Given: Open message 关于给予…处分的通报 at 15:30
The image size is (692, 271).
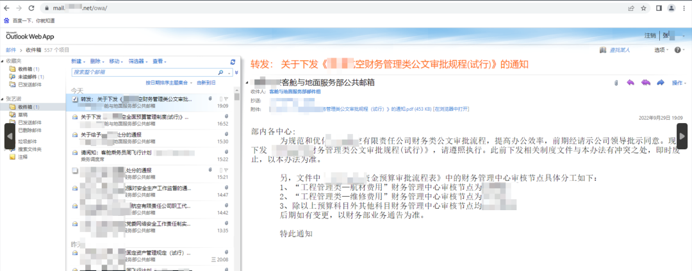Looking at the screenshot, I should tap(153, 138).
